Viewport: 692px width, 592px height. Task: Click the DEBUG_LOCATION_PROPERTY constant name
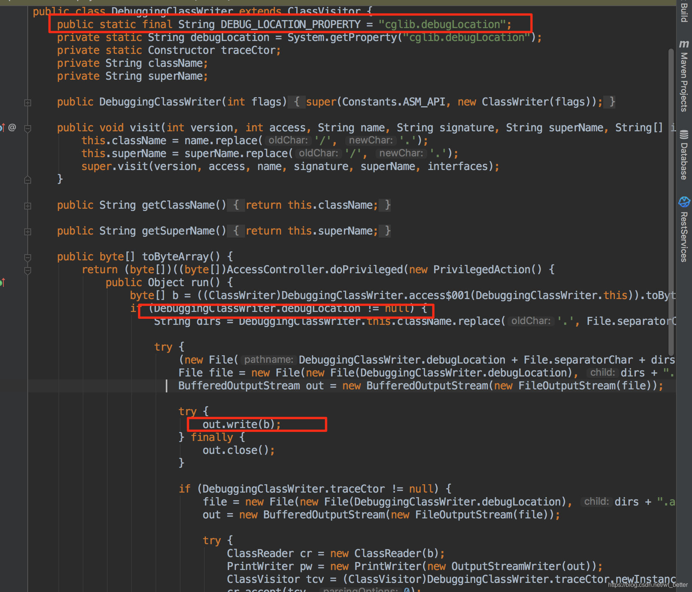[x=291, y=24]
